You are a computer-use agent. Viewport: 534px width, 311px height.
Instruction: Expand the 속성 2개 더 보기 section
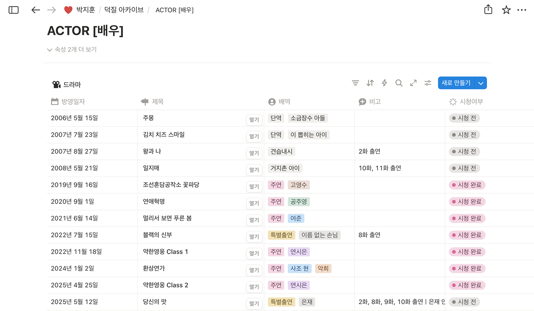tap(72, 50)
